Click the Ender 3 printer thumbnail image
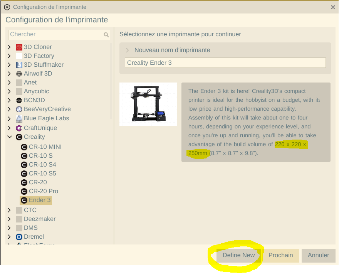The width and height of the screenshot is (339, 273). pyautogui.click(x=148, y=104)
